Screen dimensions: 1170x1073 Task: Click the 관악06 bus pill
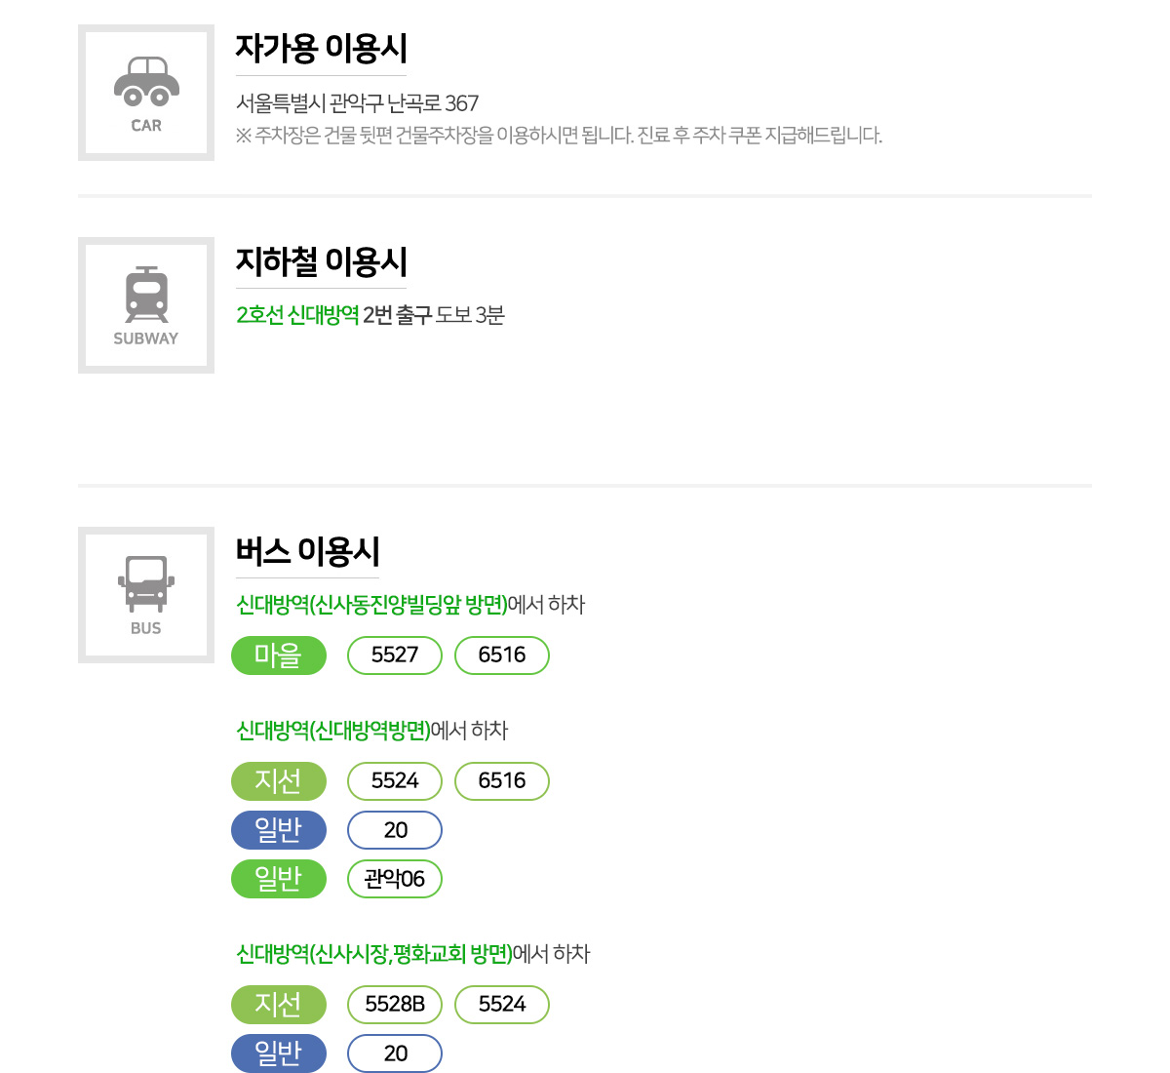pyautogui.click(x=395, y=879)
